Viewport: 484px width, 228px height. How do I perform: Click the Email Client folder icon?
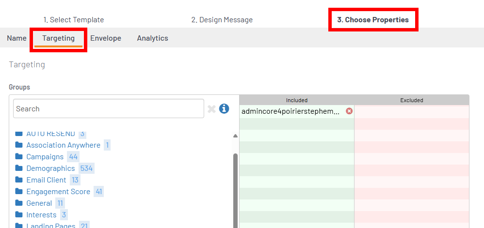19,180
